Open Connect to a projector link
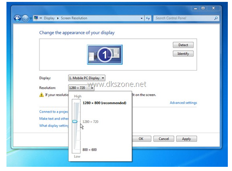The width and height of the screenshot is (232, 171). [x=54, y=112]
